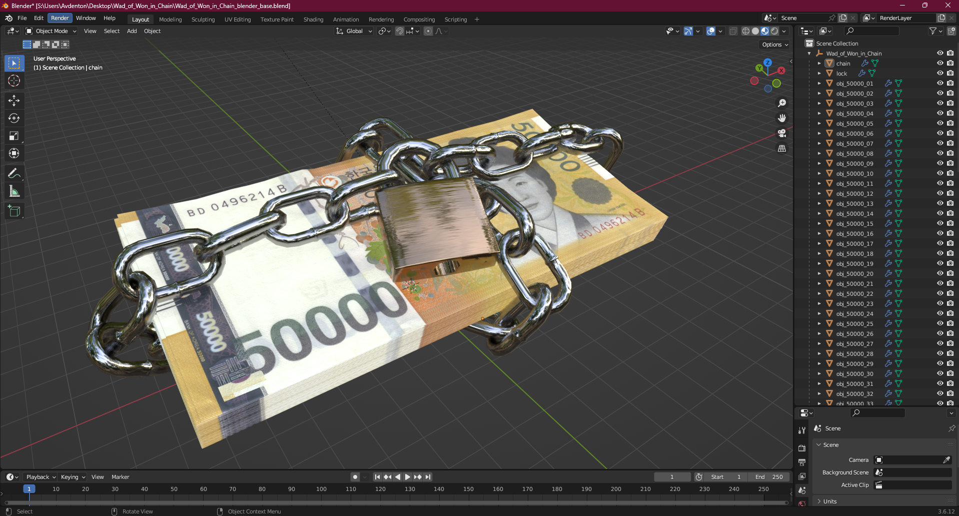Hide chain object in viewport

[x=940, y=63]
